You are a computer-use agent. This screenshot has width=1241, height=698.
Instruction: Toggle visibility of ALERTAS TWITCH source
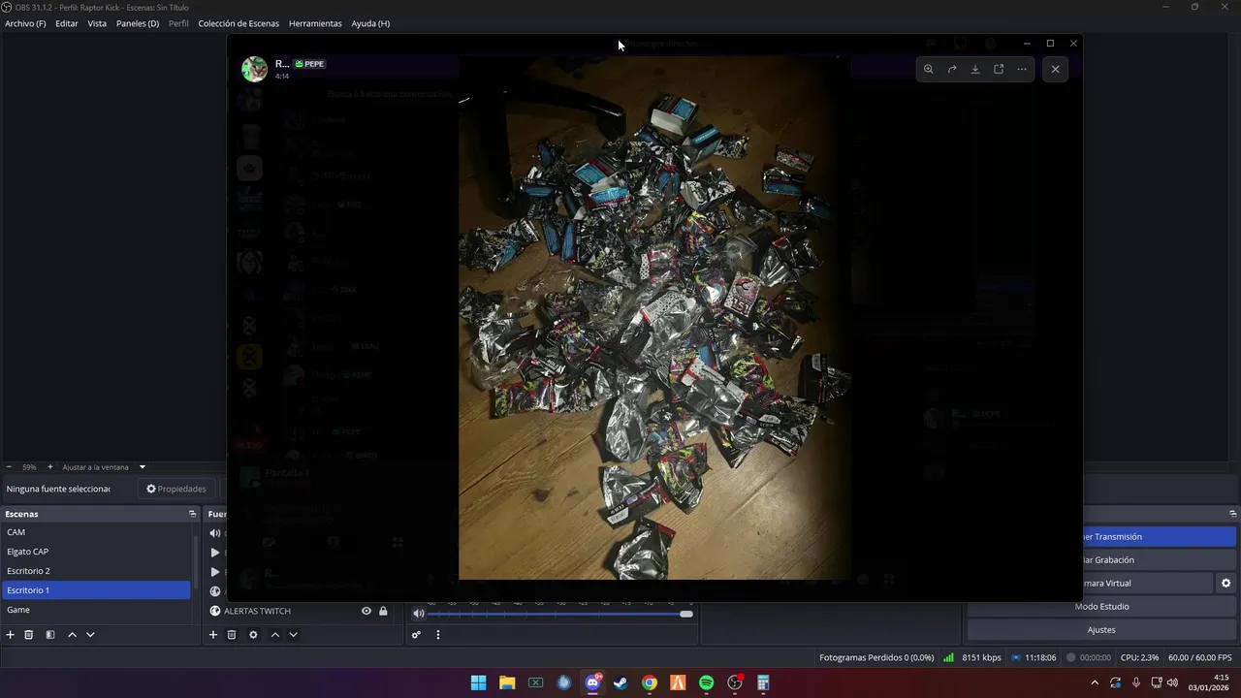pos(366,611)
